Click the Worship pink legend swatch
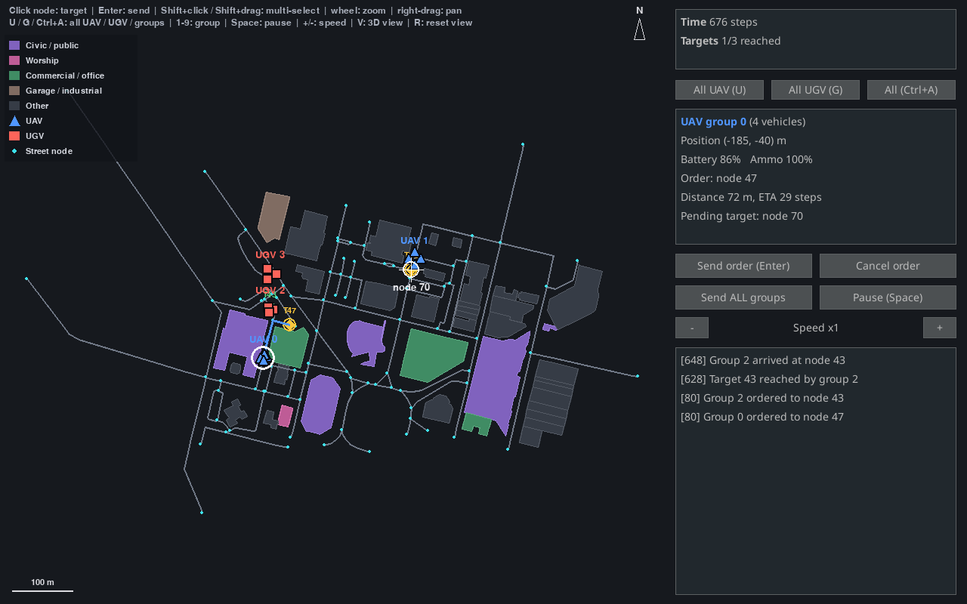This screenshot has height=604, width=967. (x=14, y=60)
